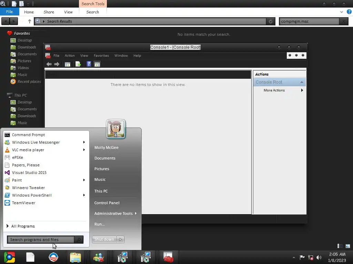Click the MMC Back arrow toolbar icon
The image size is (353, 264).
[x=49, y=64]
